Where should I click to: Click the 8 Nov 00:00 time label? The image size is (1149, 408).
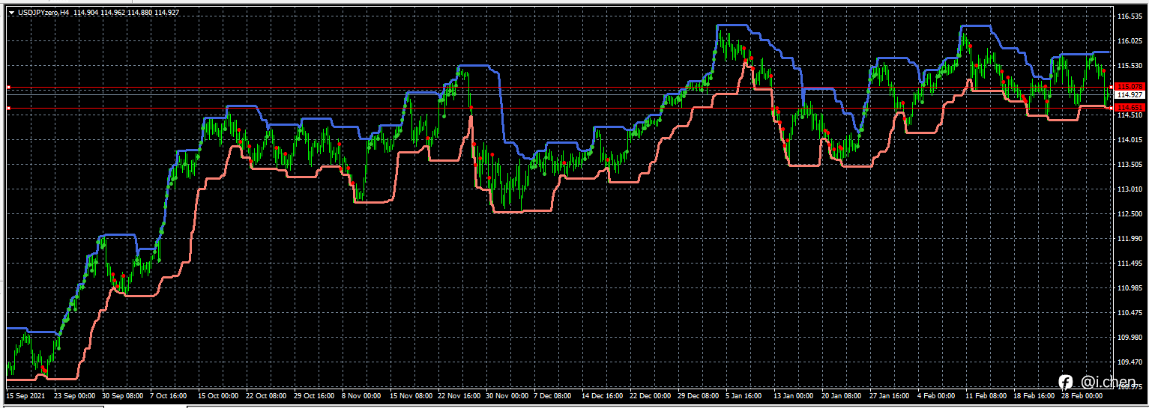pos(361,395)
